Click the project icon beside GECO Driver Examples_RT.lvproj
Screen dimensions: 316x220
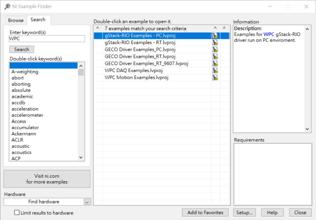[215, 56]
